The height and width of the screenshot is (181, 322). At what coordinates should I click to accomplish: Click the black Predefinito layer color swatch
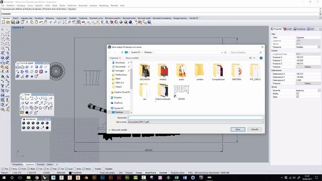(70, 173)
